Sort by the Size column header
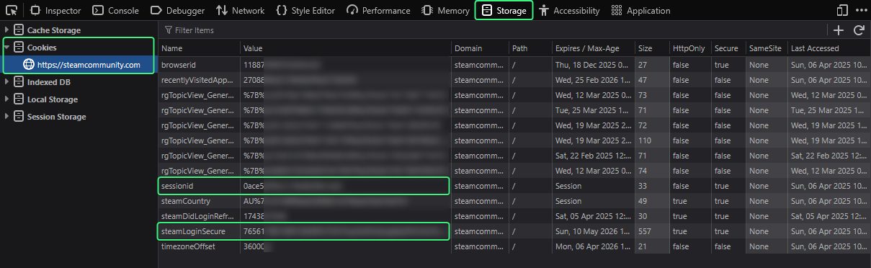 click(652, 48)
